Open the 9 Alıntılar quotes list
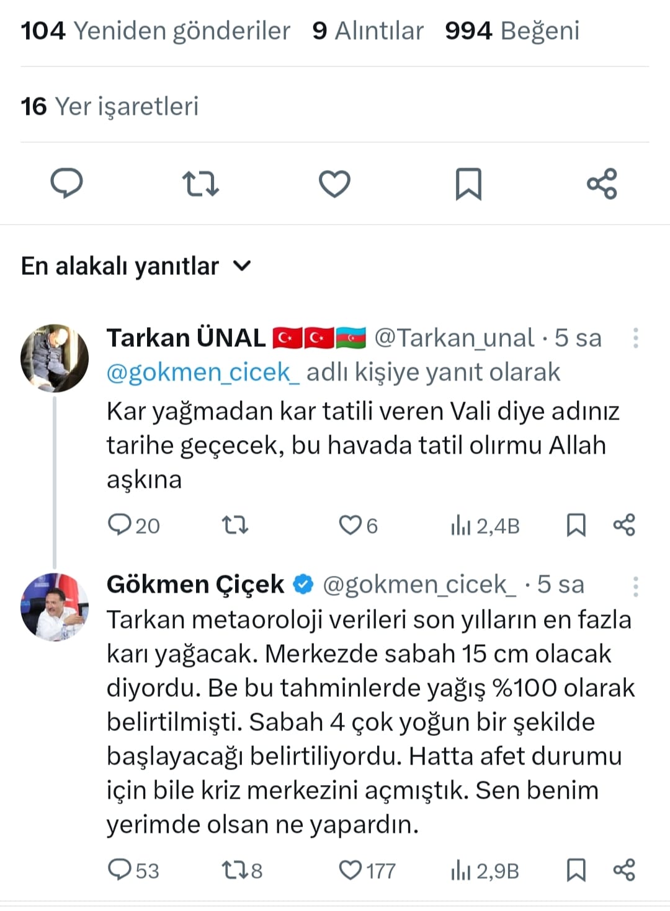Viewport: 670px width, 911px height. coord(368,30)
